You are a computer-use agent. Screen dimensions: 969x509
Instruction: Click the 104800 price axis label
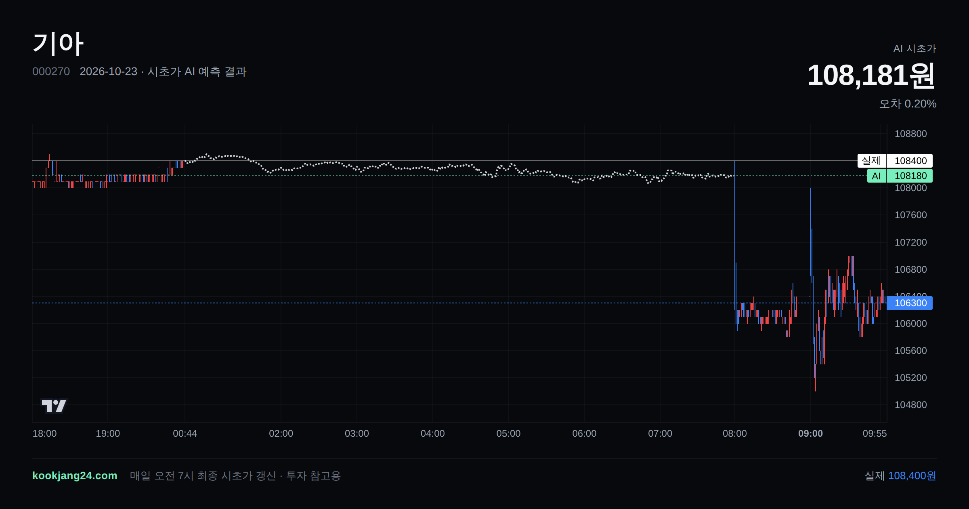[x=910, y=405]
